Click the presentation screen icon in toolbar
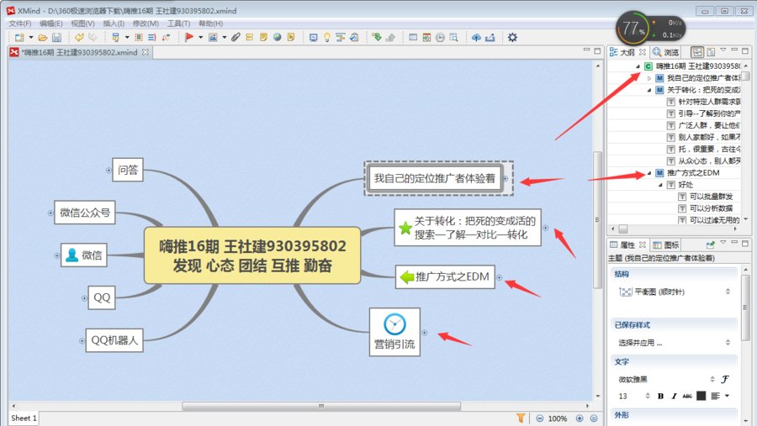Viewport: 757px width, 426px height. (314, 37)
